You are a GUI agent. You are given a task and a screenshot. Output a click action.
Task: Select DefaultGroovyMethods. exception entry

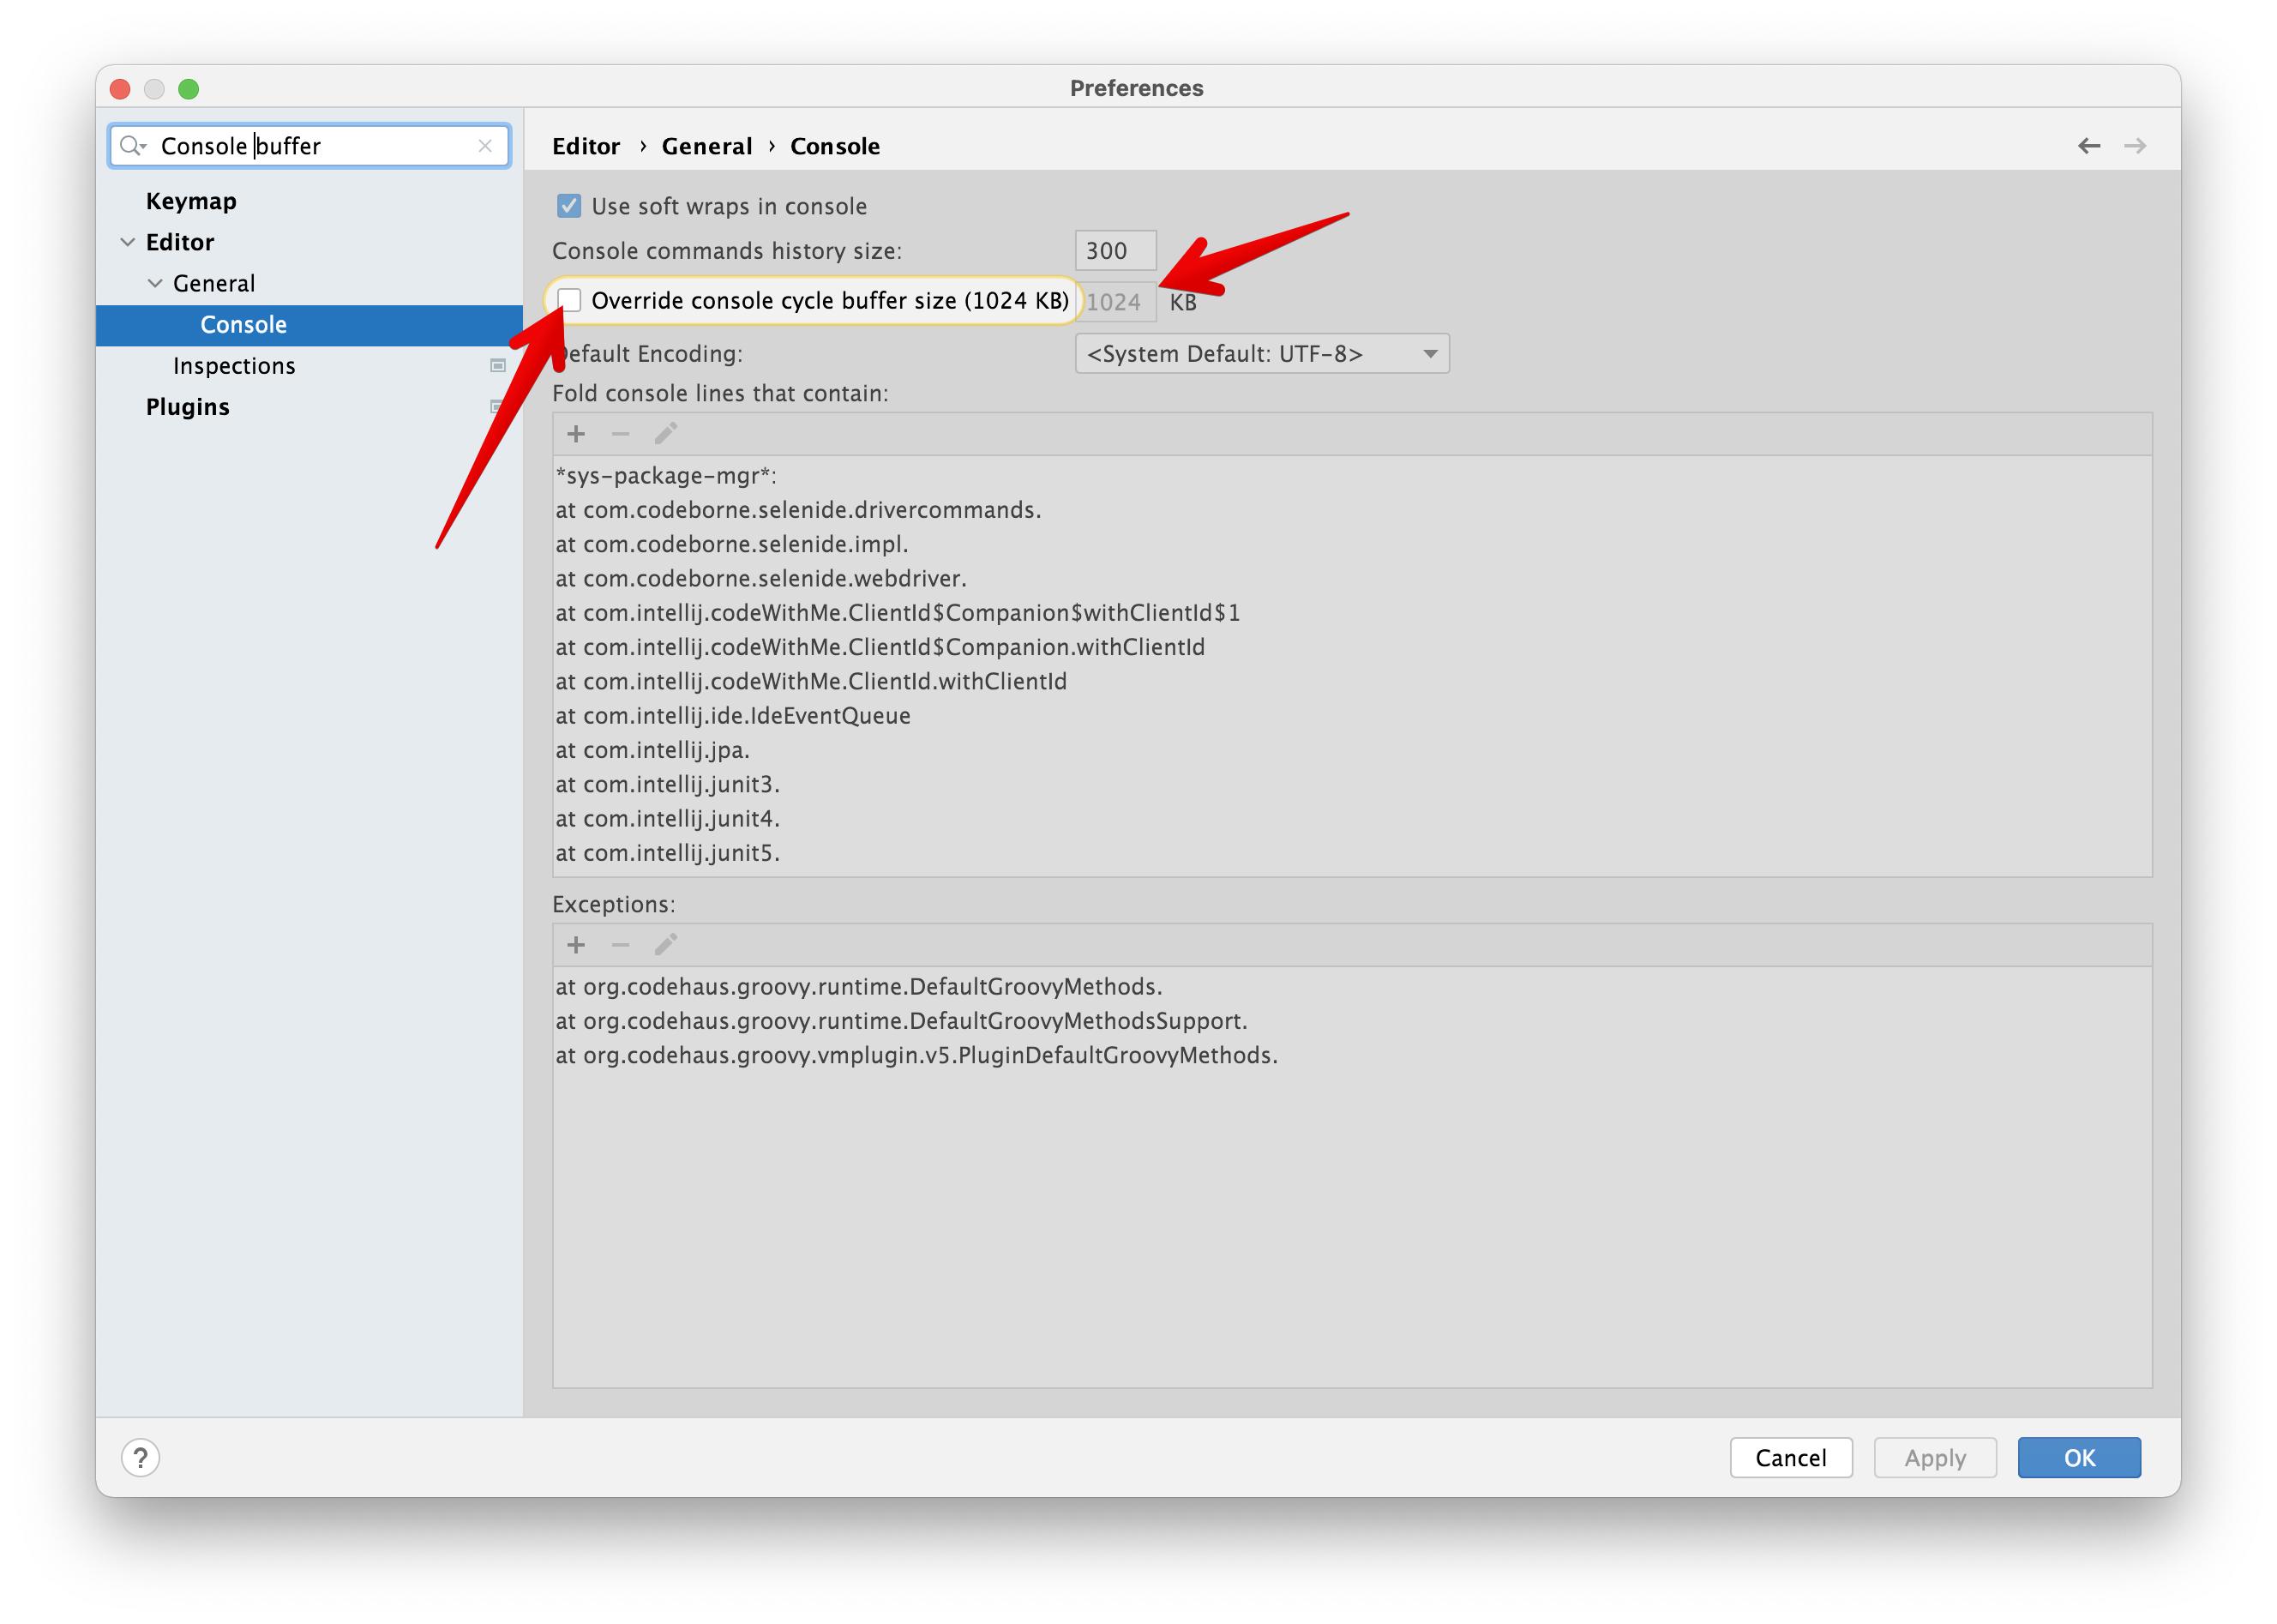click(x=859, y=987)
